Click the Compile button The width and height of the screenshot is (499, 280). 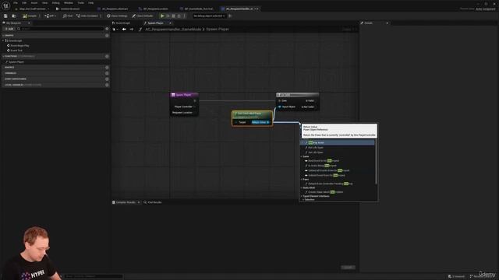[30, 16]
